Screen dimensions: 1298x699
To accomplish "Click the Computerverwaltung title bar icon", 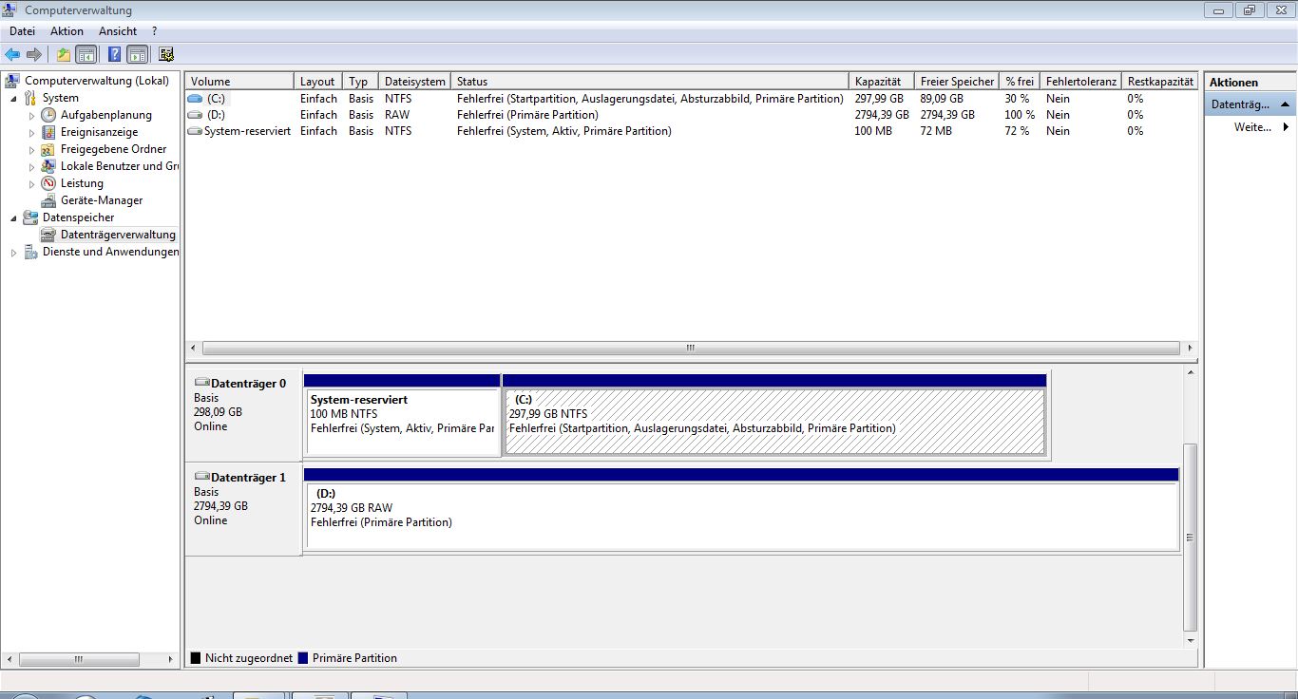I will tap(11, 10).
